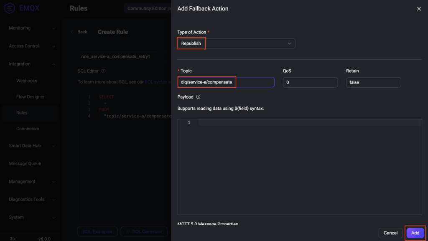Viewport: 428px width, 241px height.
Task: Collapse the sidebar using the bottom icon
Action: coord(13,238)
